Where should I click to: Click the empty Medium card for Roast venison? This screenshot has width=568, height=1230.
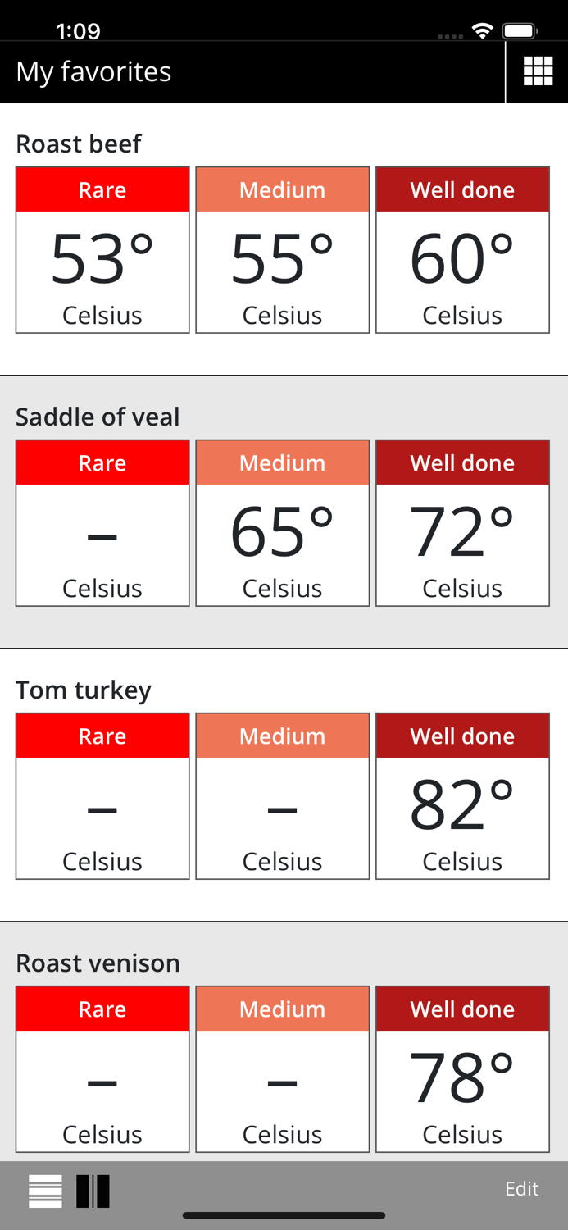click(x=282, y=1069)
